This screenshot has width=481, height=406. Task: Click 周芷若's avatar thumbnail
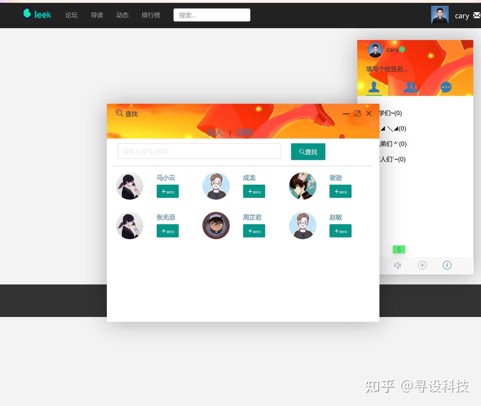(x=216, y=225)
